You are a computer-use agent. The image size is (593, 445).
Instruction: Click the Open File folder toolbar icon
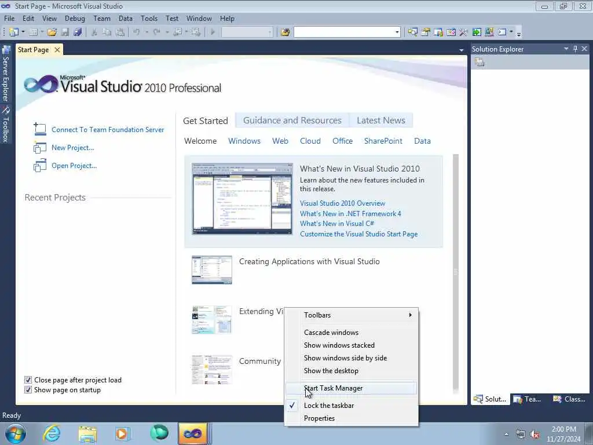click(x=52, y=32)
